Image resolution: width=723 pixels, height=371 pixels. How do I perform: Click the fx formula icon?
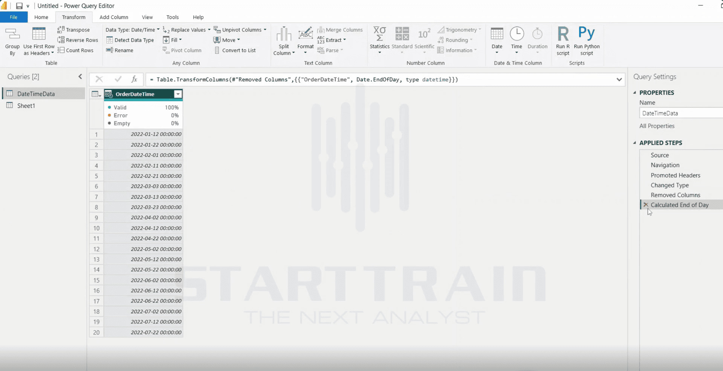pyautogui.click(x=134, y=79)
